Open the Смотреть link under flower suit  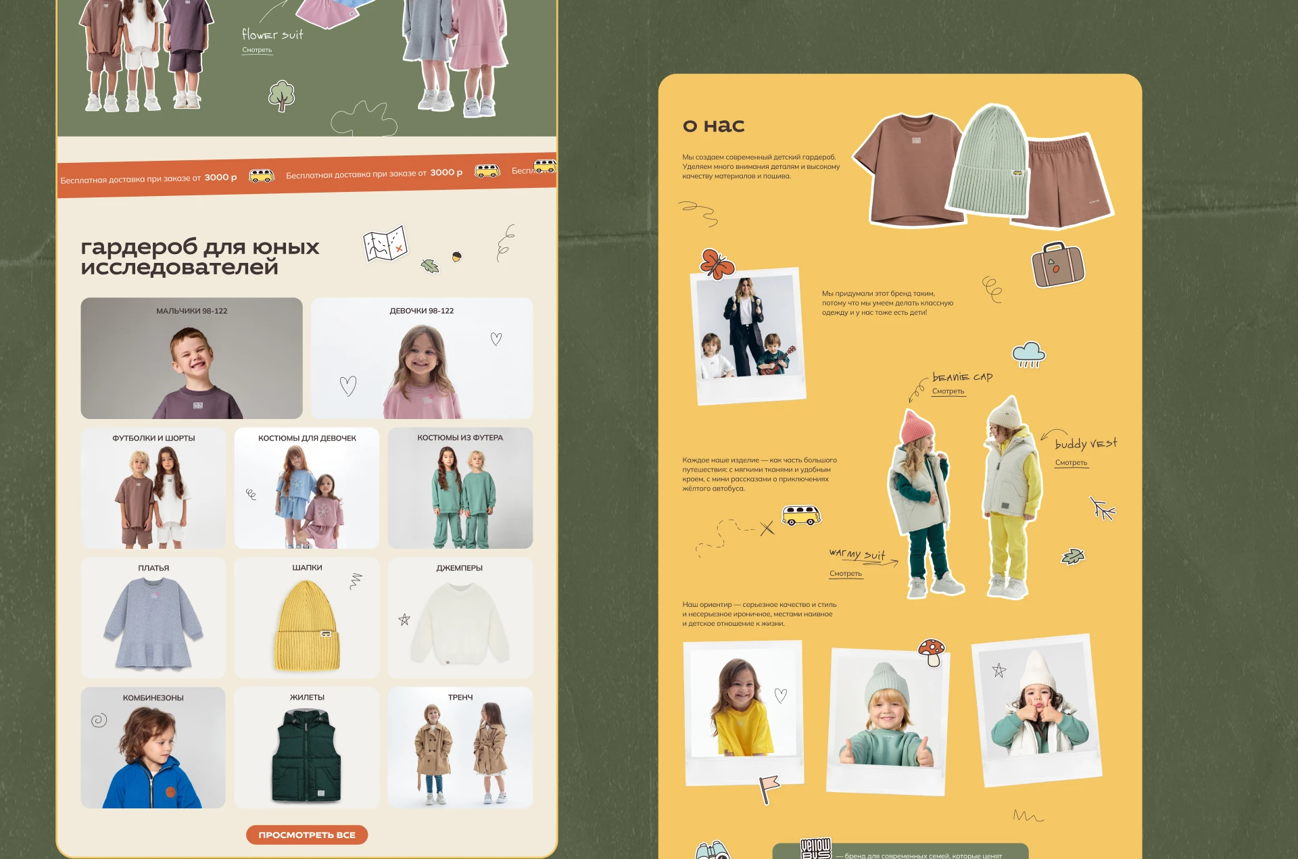(x=257, y=50)
